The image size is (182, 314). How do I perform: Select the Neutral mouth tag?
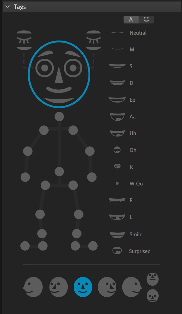pyautogui.click(x=128, y=33)
